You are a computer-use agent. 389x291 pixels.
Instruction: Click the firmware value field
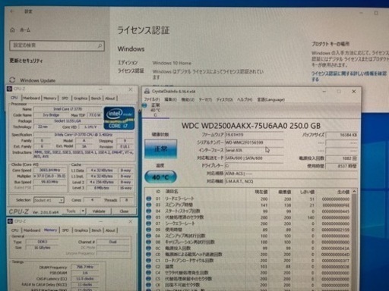[254, 135]
